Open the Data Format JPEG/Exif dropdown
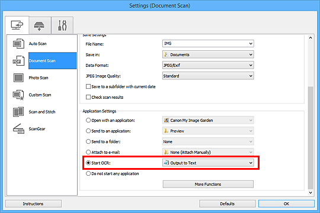The height and width of the screenshot is (213, 320). click(x=208, y=65)
